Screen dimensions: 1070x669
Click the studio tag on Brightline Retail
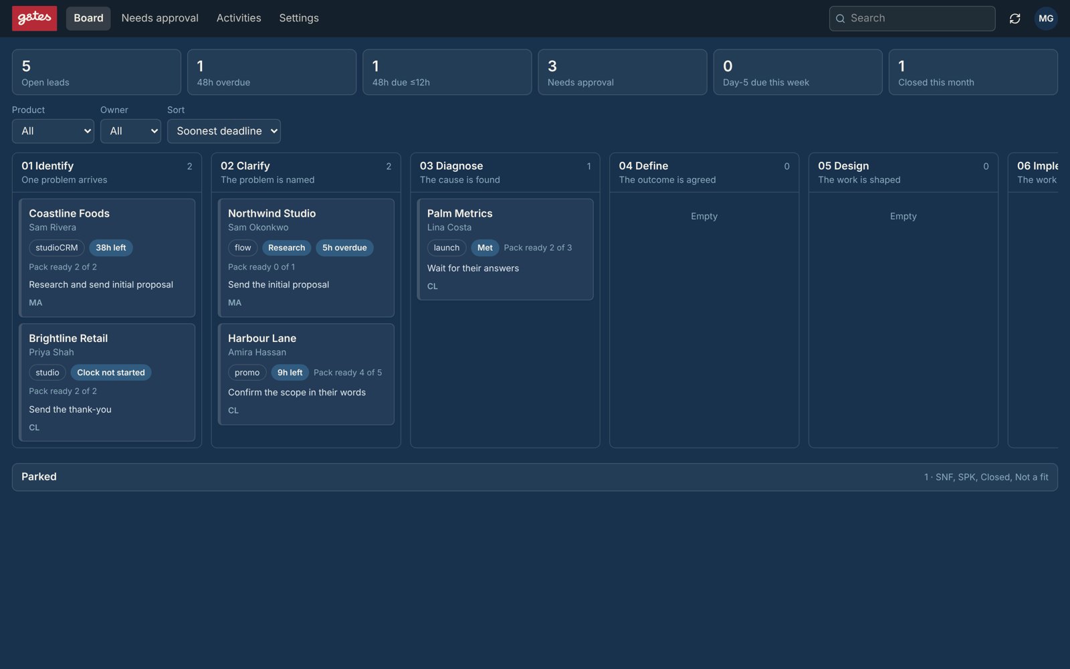tap(47, 373)
